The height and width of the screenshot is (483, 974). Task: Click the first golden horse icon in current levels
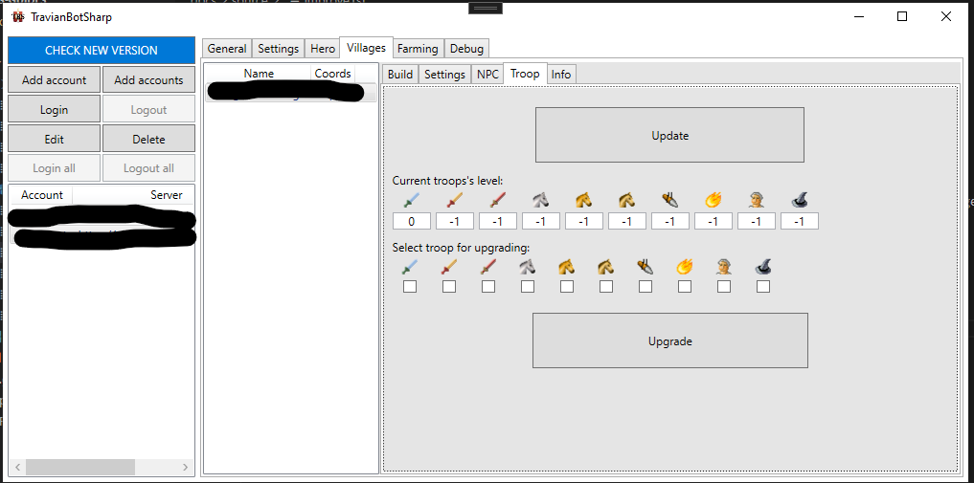click(x=583, y=200)
